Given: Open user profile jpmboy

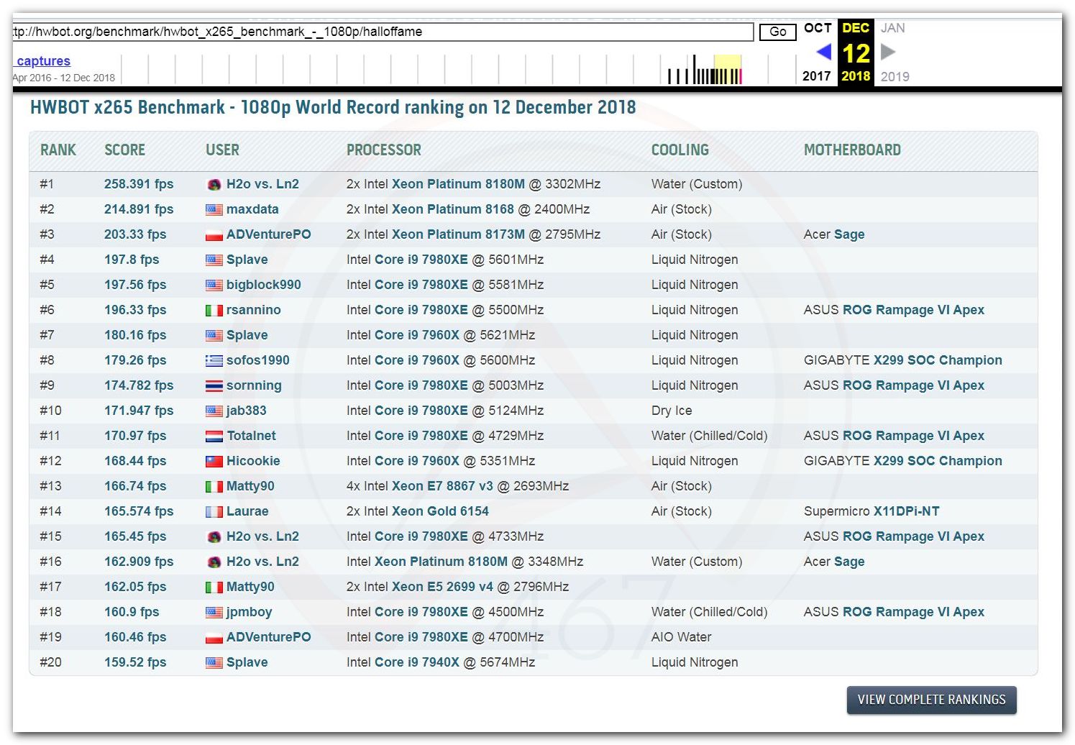Looking at the screenshot, I should point(249,612).
